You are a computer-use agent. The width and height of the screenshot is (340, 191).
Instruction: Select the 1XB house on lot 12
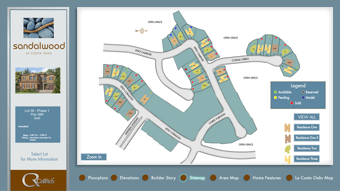(x=144, y=99)
